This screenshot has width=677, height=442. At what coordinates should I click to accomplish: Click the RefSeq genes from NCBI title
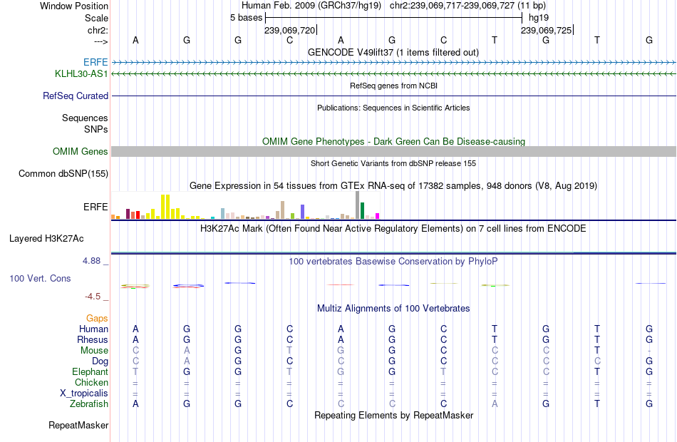tap(394, 86)
